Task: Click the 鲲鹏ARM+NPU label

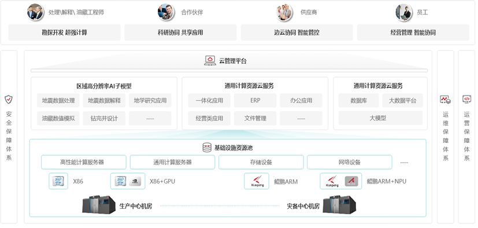Action: 387,182
